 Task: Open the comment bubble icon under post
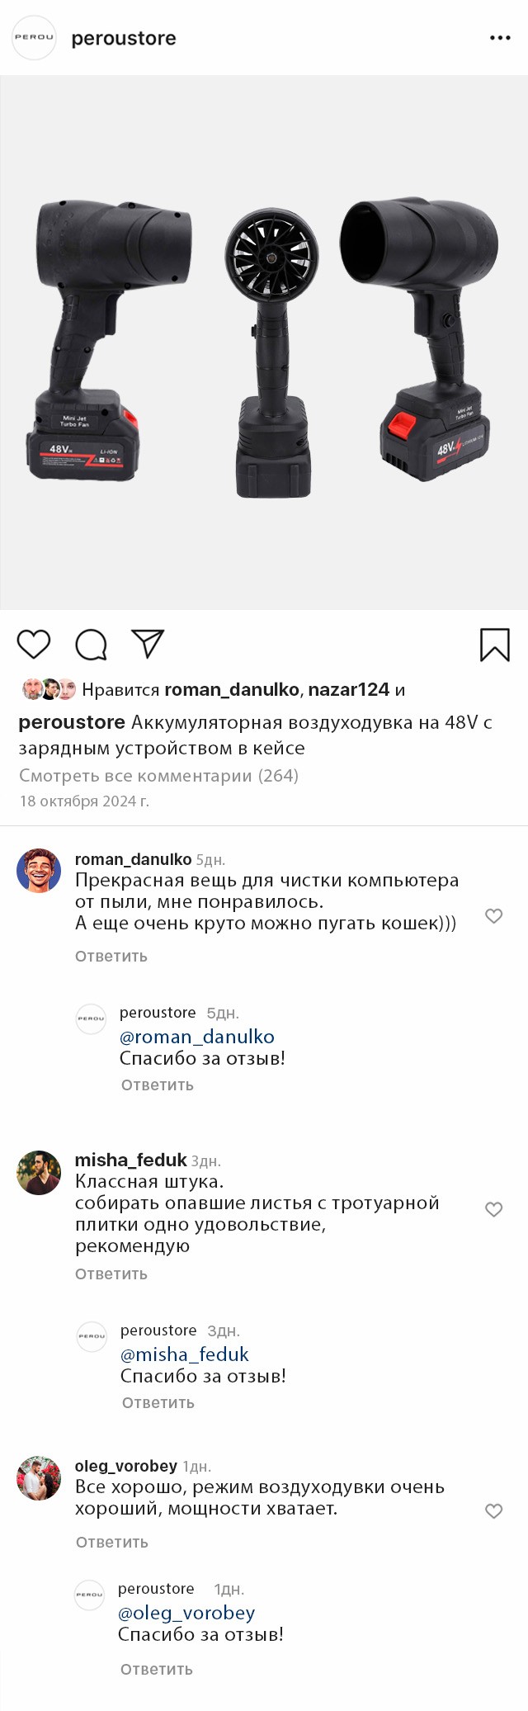91,645
